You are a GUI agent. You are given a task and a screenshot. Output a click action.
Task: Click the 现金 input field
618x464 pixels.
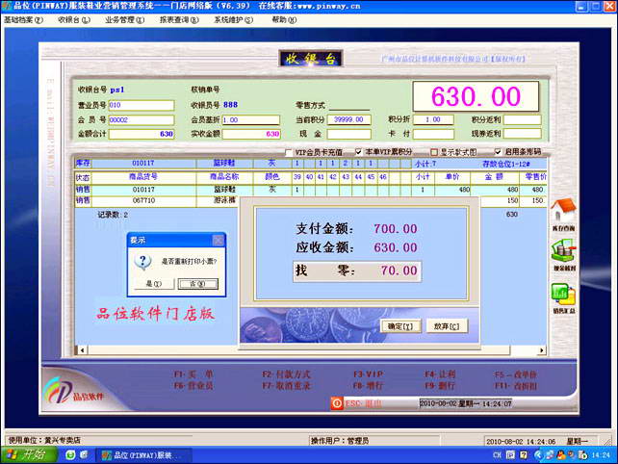[349, 134]
